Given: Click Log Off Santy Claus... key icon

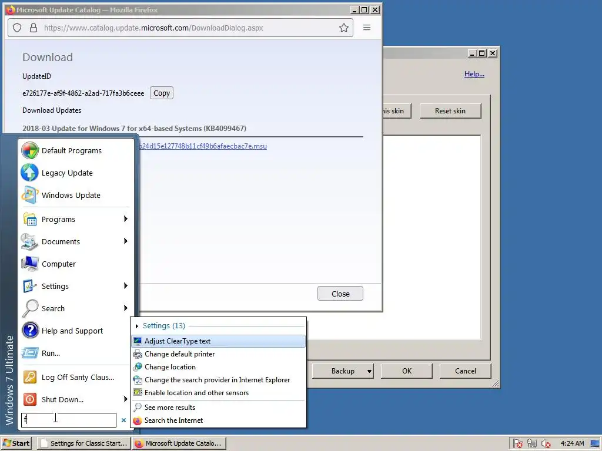Looking at the screenshot, I should (29, 377).
